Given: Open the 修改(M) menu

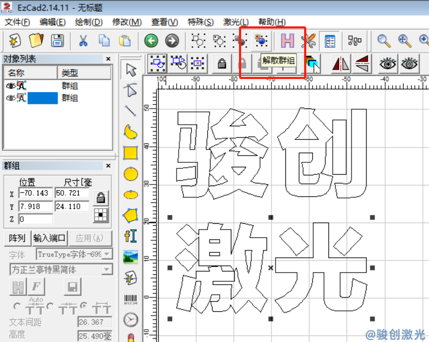Looking at the screenshot, I should (x=127, y=22).
